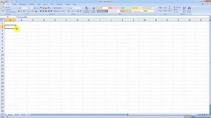The height and width of the screenshot is (118, 211).
Task: Open the Clear dropdown
Action: [x=176, y=12]
